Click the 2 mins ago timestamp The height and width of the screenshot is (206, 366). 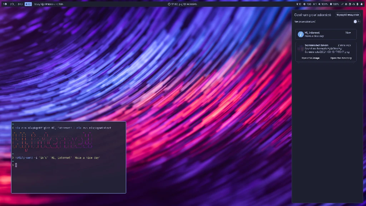click(x=344, y=45)
